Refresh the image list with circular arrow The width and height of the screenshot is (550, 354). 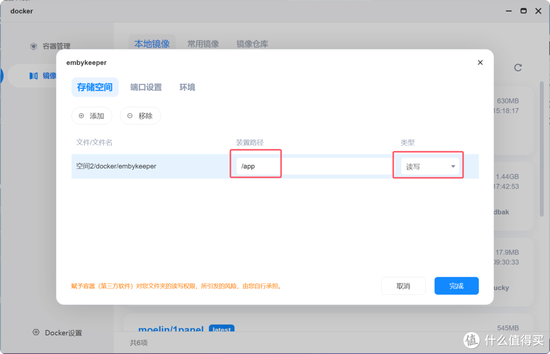point(518,67)
